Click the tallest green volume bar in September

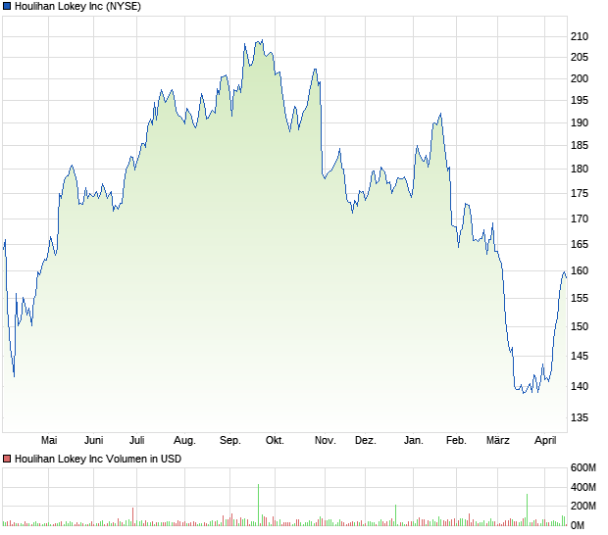258,505
